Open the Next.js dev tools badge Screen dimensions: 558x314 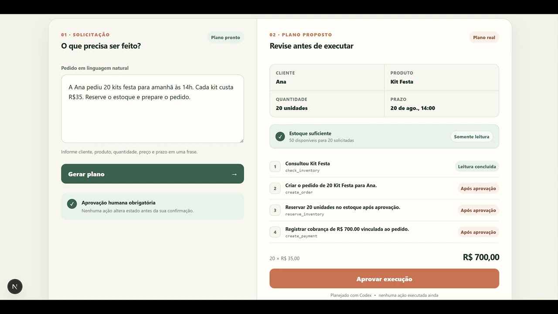pyautogui.click(x=15, y=287)
